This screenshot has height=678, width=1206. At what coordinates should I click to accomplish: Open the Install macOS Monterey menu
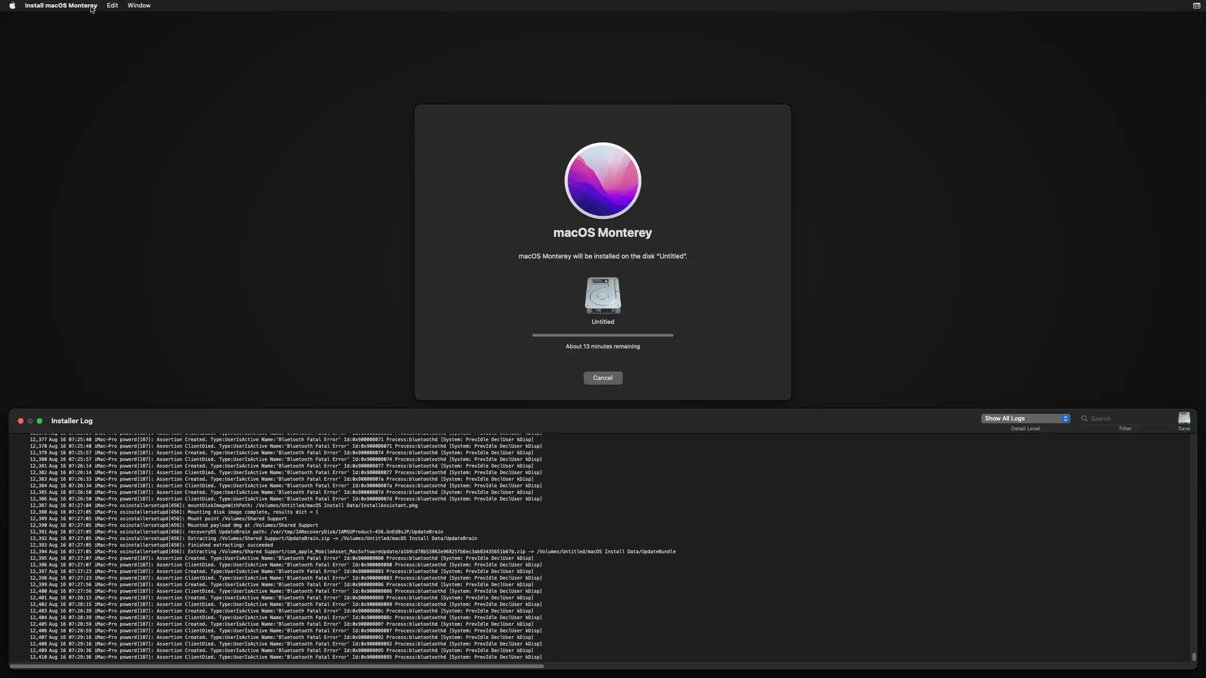click(61, 6)
